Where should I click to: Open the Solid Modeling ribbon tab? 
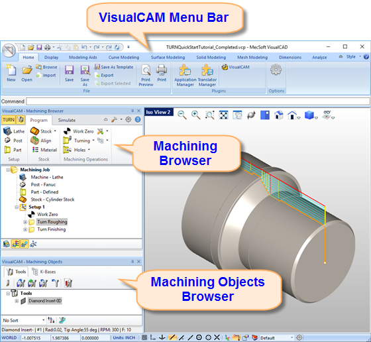tap(211, 57)
